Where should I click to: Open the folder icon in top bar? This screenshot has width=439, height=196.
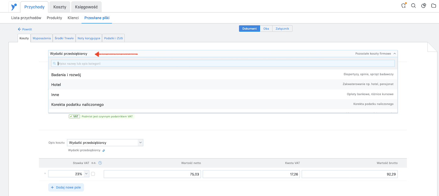pos(433,6)
